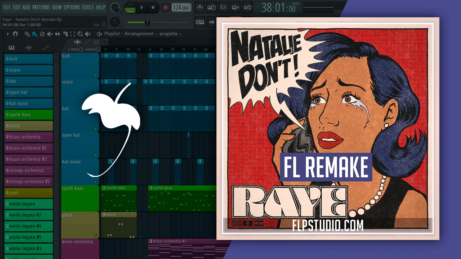Click the master volume knob
This screenshot has height=259, width=461.
tap(115, 7)
